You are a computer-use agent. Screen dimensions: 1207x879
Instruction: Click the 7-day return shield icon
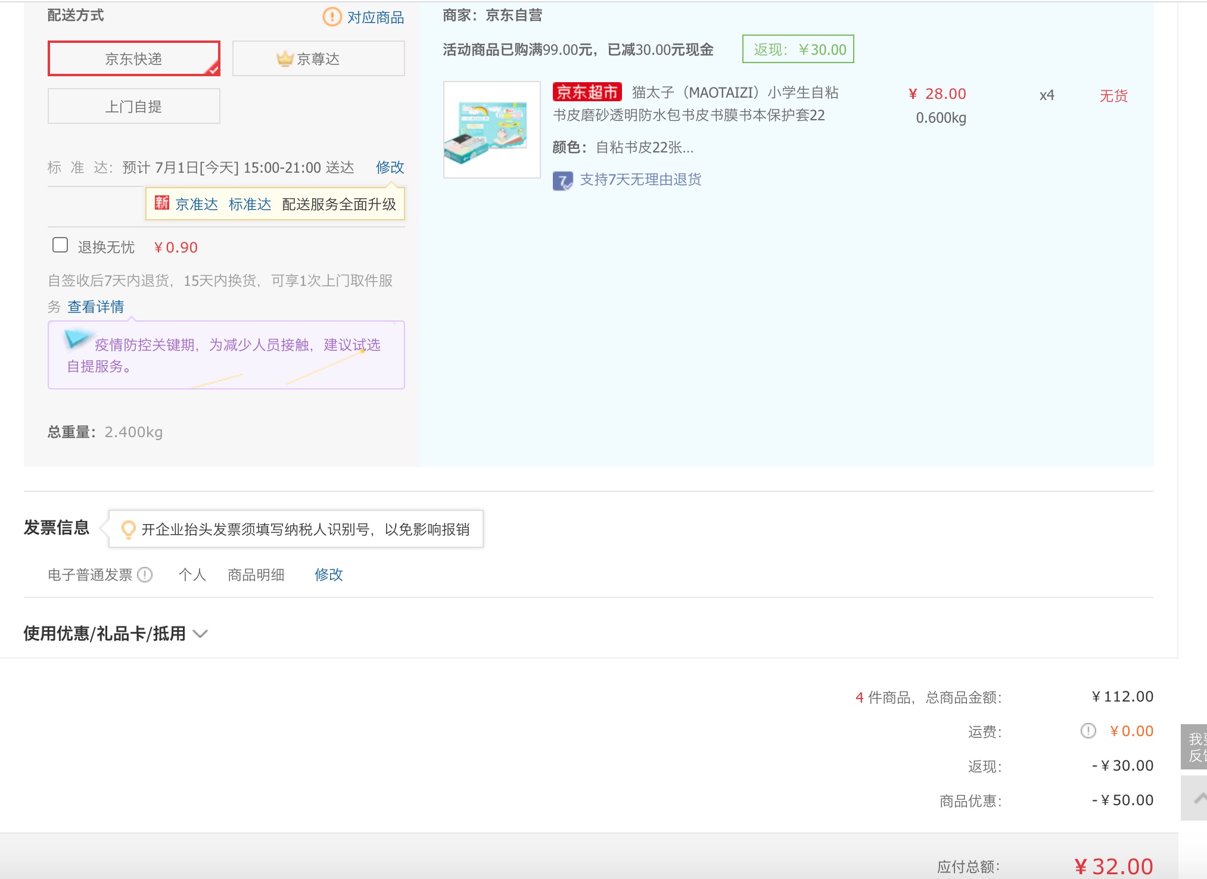(x=562, y=180)
